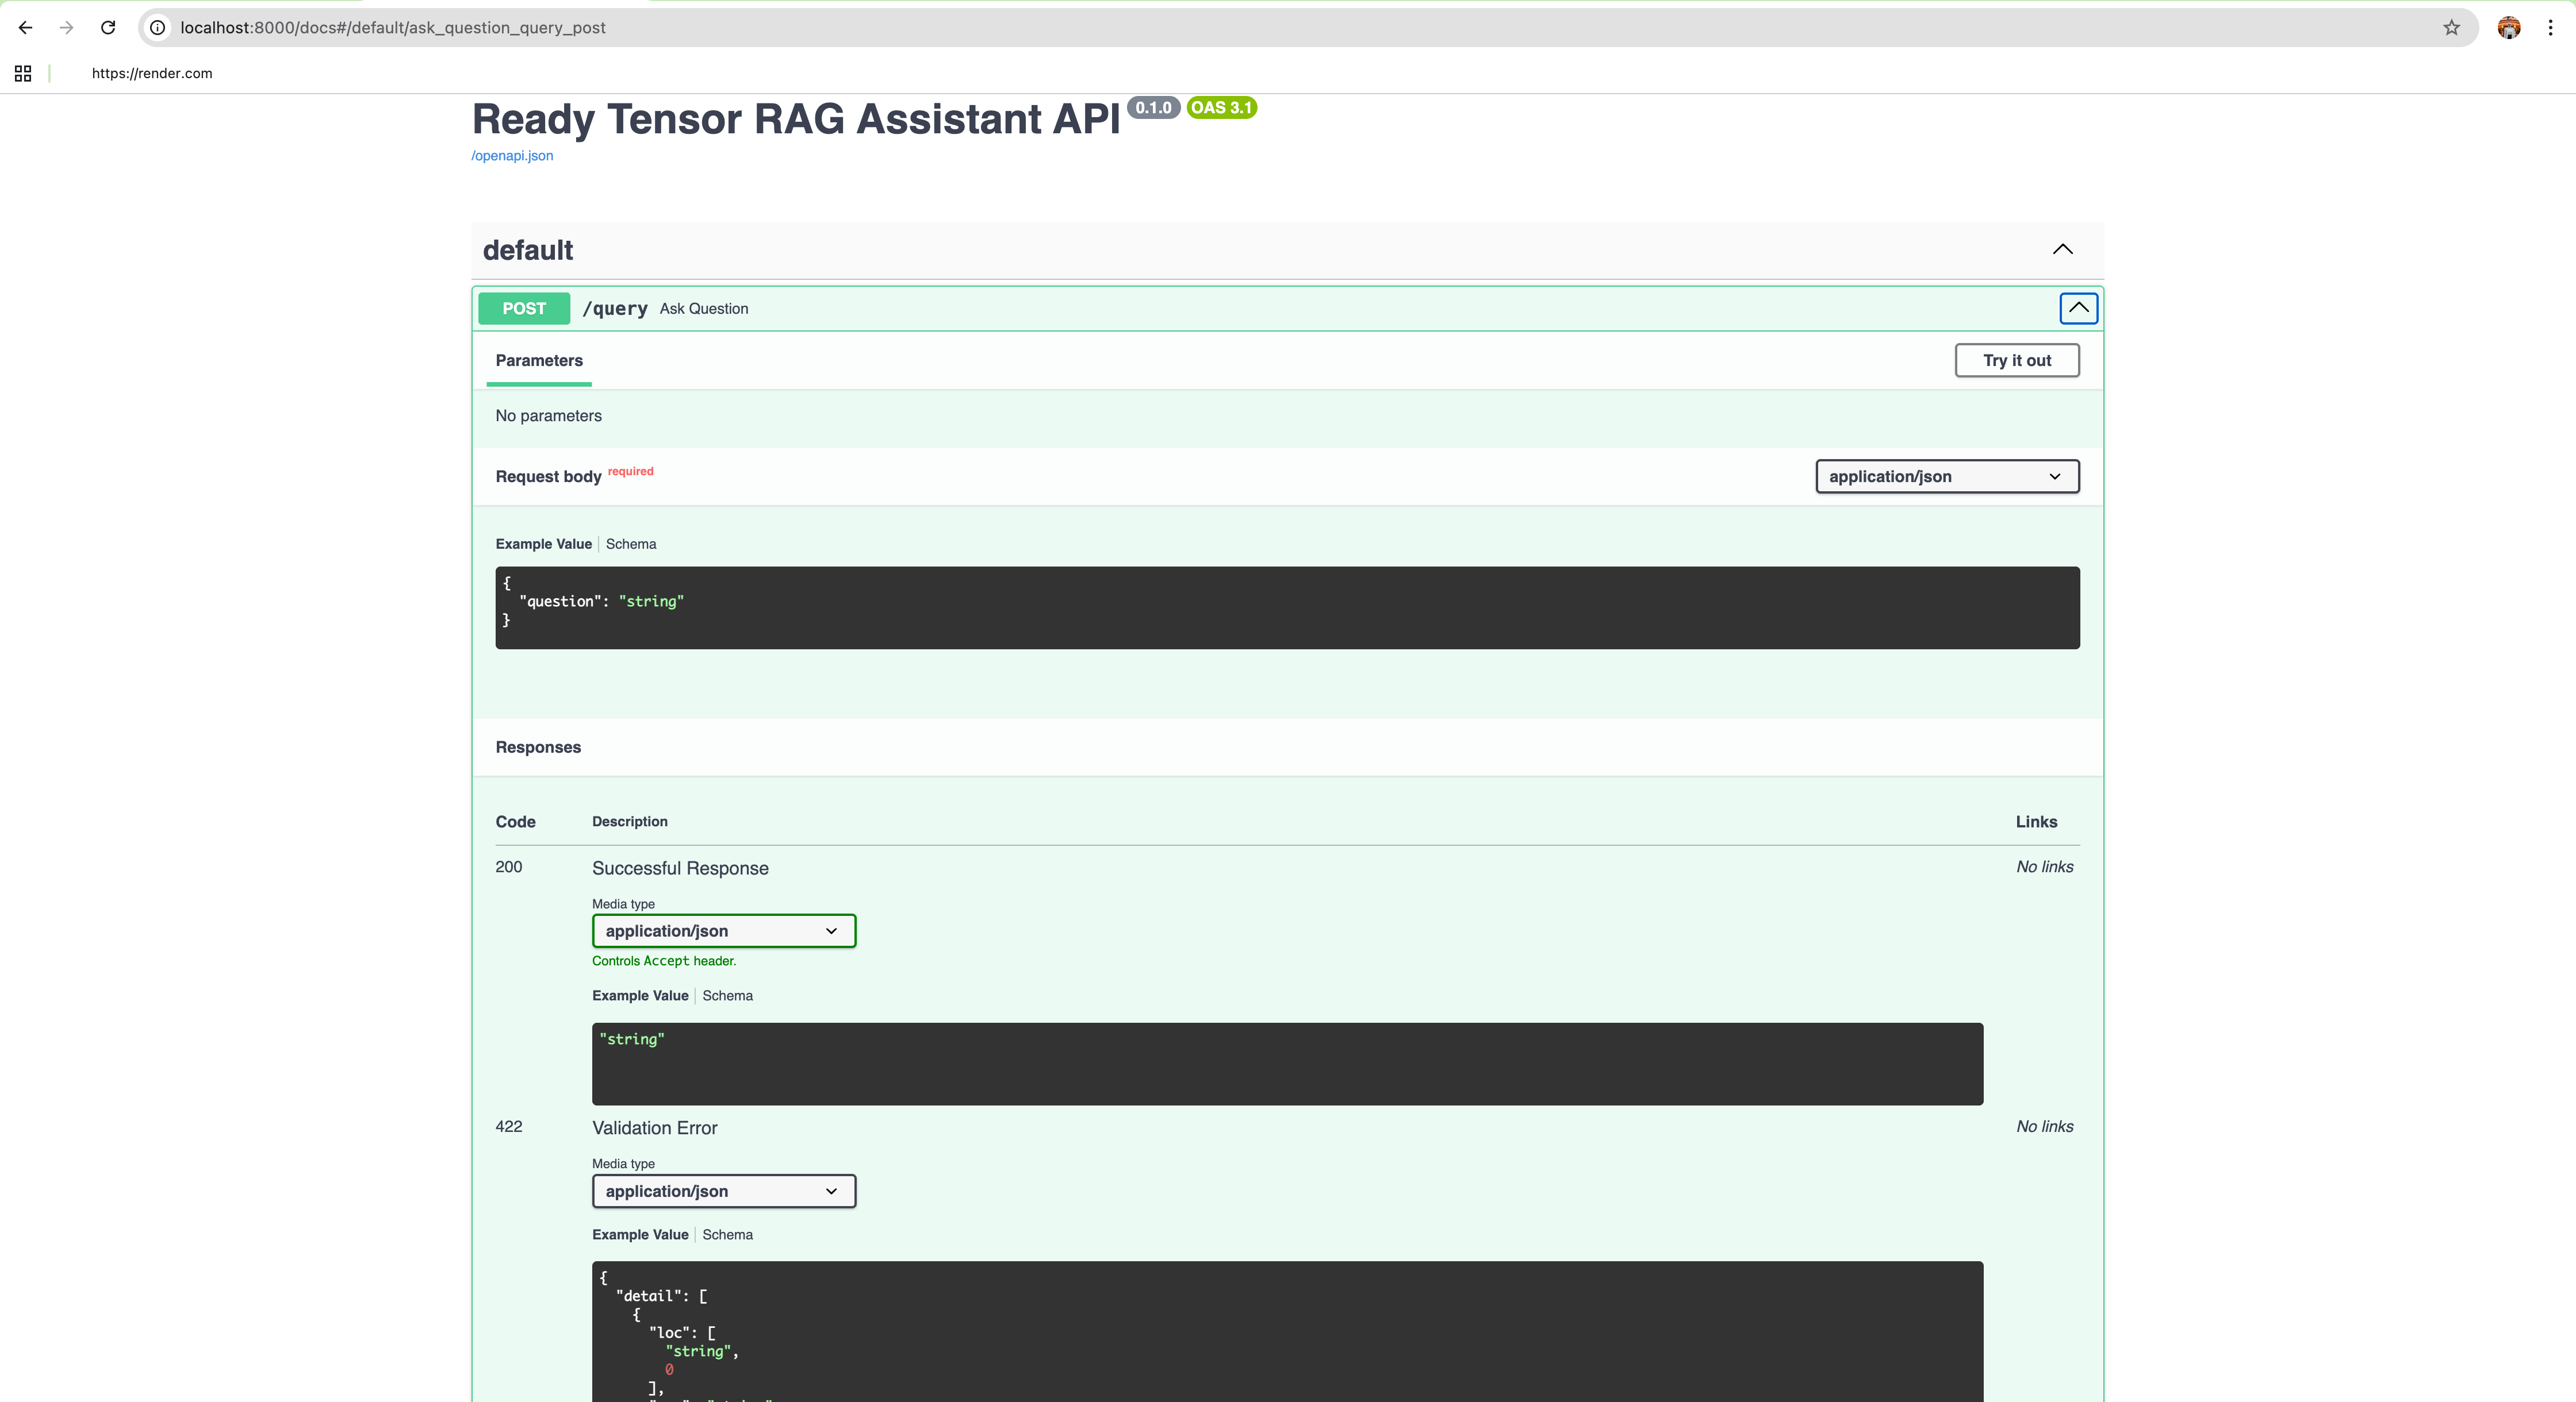Open the 200 response media type dropdown

click(723, 931)
